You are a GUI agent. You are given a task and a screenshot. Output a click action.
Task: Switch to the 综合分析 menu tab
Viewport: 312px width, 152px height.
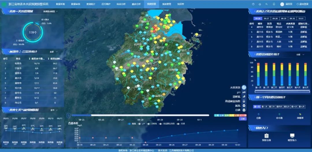121,4
